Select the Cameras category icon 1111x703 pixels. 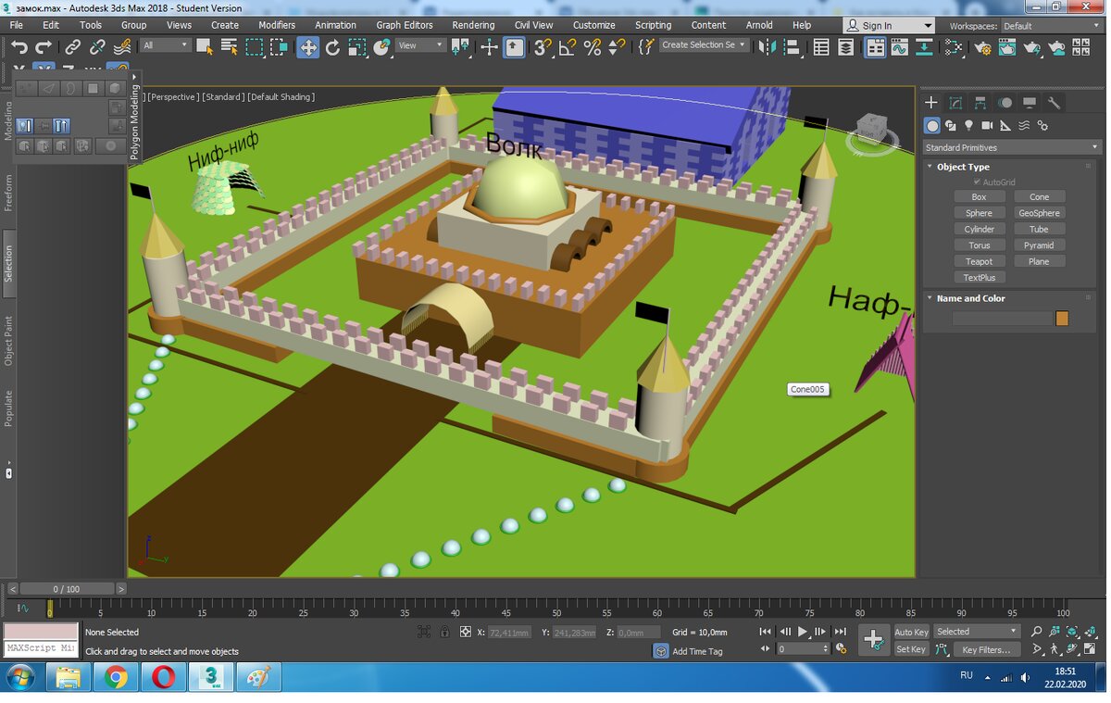tap(987, 125)
